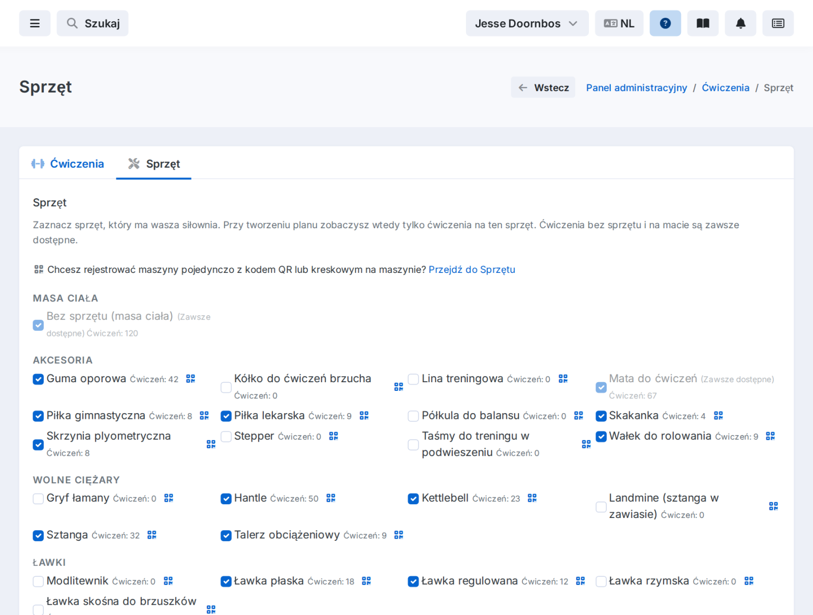The image size is (813, 615).
Task: Enable the Gryf łamany checkbox
Action: pyautogui.click(x=38, y=499)
